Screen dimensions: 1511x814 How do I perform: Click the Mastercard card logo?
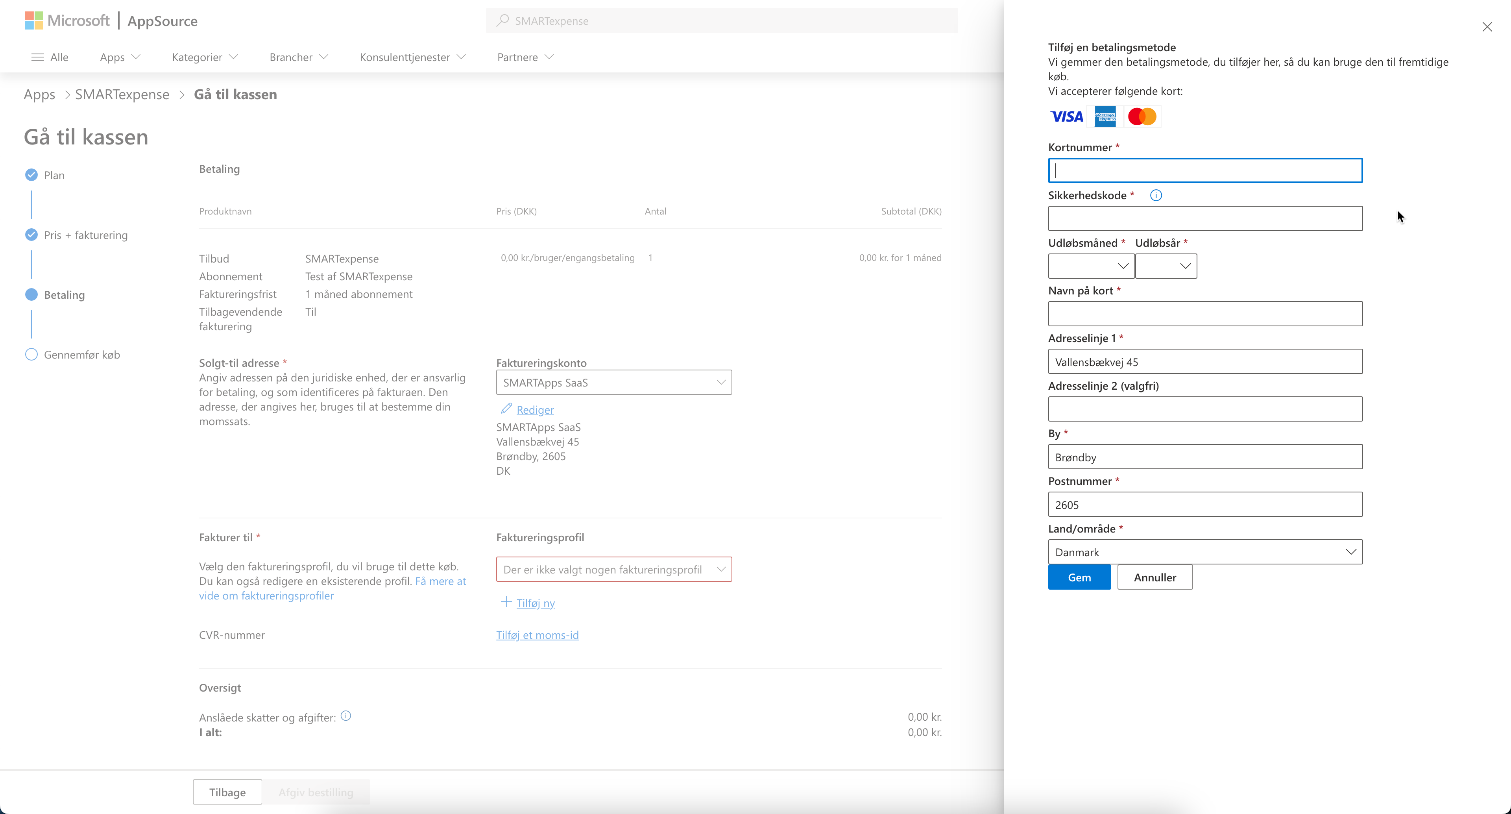pyautogui.click(x=1142, y=117)
